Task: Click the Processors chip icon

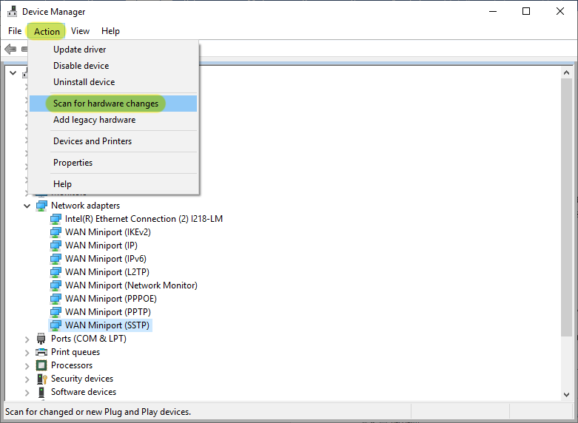Action: pyautogui.click(x=41, y=365)
